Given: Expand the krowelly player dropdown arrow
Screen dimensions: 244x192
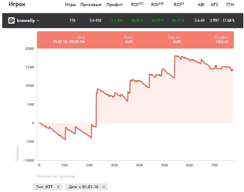Looking at the screenshot, I should (x=38, y=21).
